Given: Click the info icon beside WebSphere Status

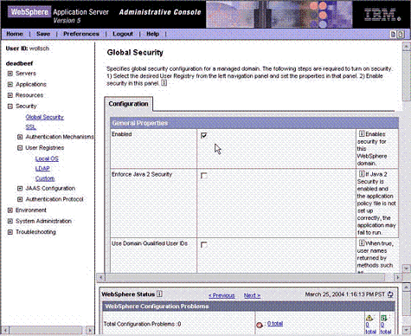Looking at the screenshot, I should [159, 294].
